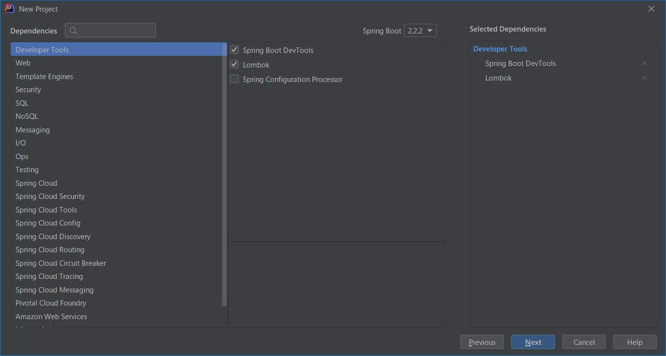Select the Messaging category

[x=116, y=129]
